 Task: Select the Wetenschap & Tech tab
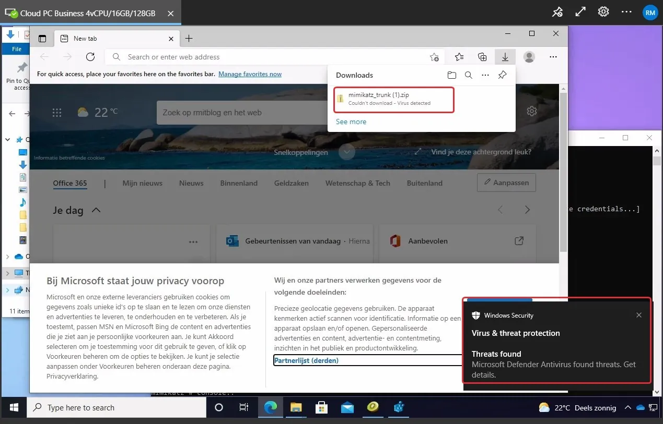(x=358, y=183)
